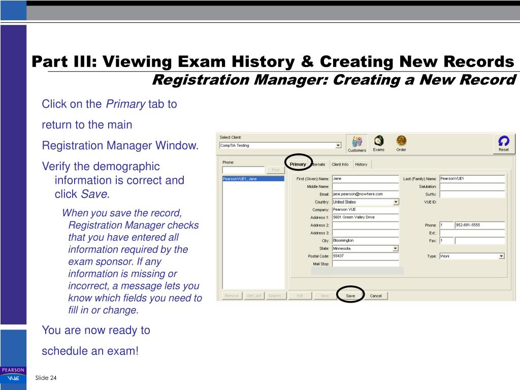Screen dimensions: 520x390
Task: Click the Fax number field
Action: point(480,241)
